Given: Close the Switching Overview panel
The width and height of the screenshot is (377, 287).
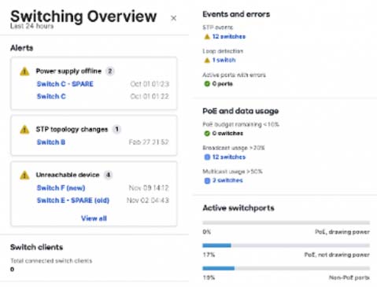Looking at the screenshot, I should pyautogui.click(x=173, y=18).
